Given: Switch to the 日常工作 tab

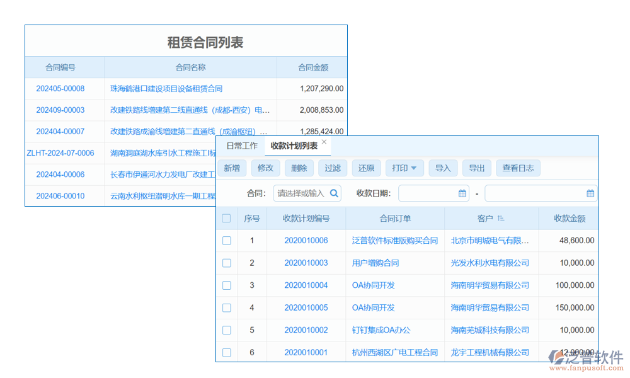Looking at the screenshot, I should tap(242, 146).
